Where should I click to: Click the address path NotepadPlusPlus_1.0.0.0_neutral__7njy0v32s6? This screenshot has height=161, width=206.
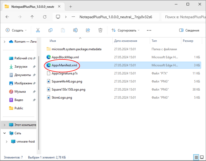point(116,17)
